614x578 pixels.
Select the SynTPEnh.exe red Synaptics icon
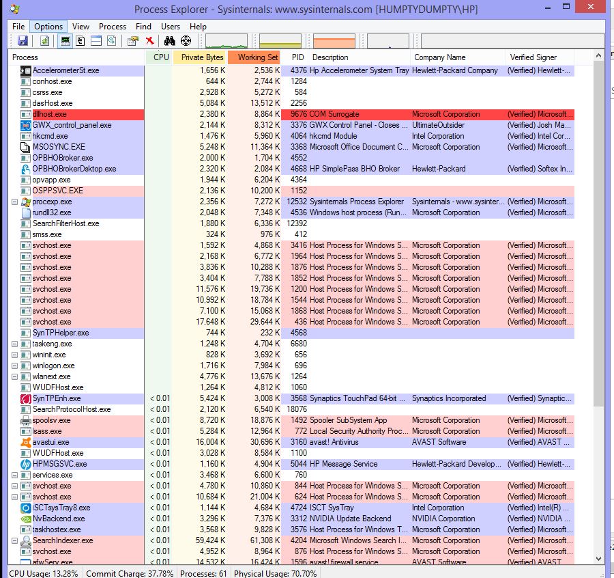(25, 399)
